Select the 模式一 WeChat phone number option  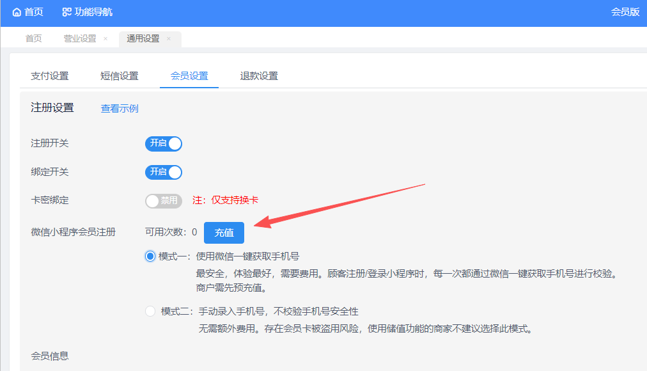(150, 257)
